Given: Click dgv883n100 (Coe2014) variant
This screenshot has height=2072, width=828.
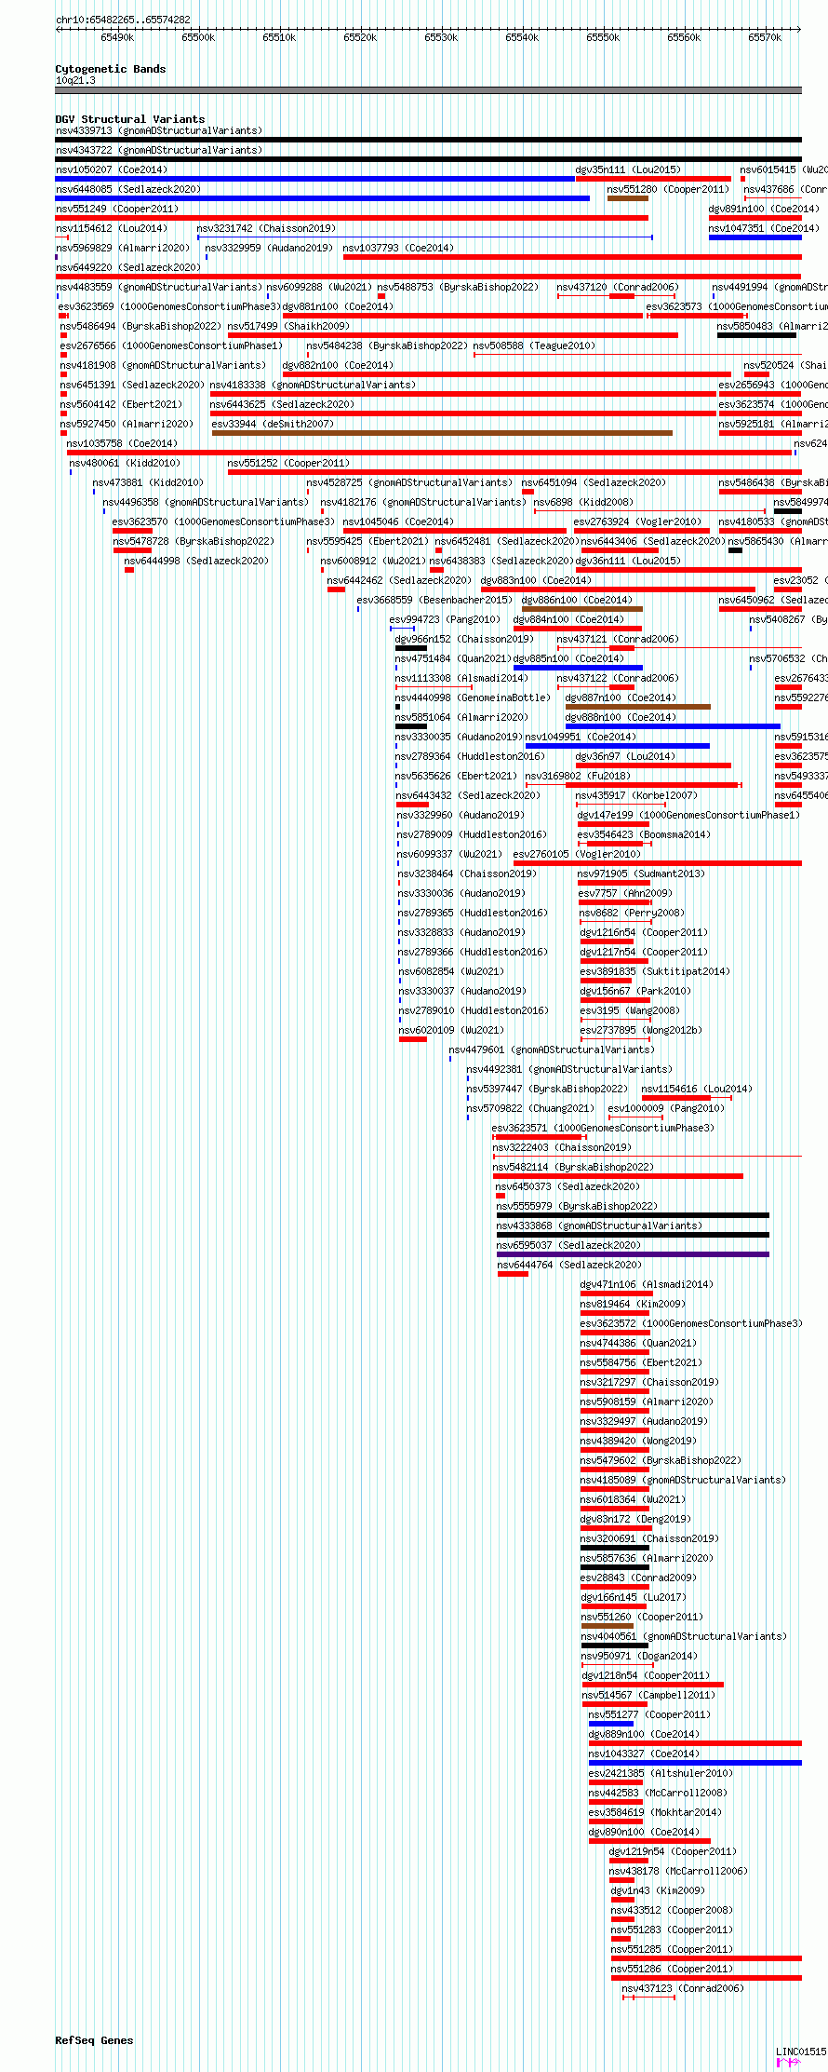Looking at the screenshot, I should [x=536, y=580].
